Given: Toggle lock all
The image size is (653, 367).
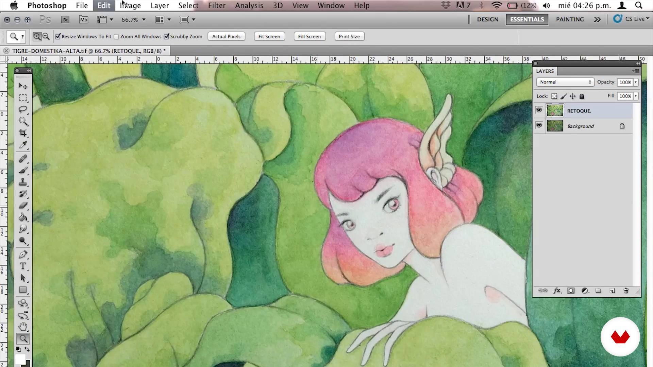Looking at the screenshot, I should 582,96.
